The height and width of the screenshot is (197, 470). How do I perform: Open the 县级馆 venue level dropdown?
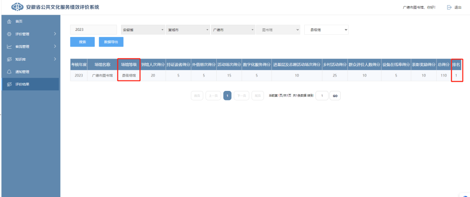coord(326,30)
